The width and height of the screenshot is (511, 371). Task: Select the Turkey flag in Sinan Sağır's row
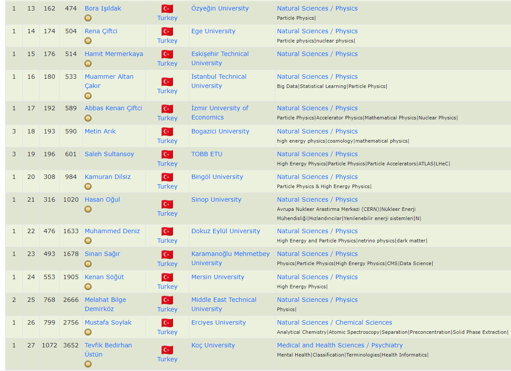click(167, 254)
